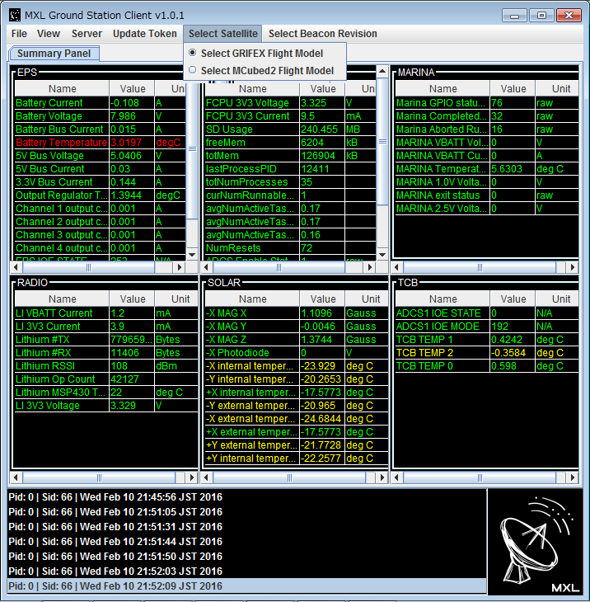Click MARINA panel horizontal scroll left arrow
Screen dimensions: 590x602
tap(397, 267)
